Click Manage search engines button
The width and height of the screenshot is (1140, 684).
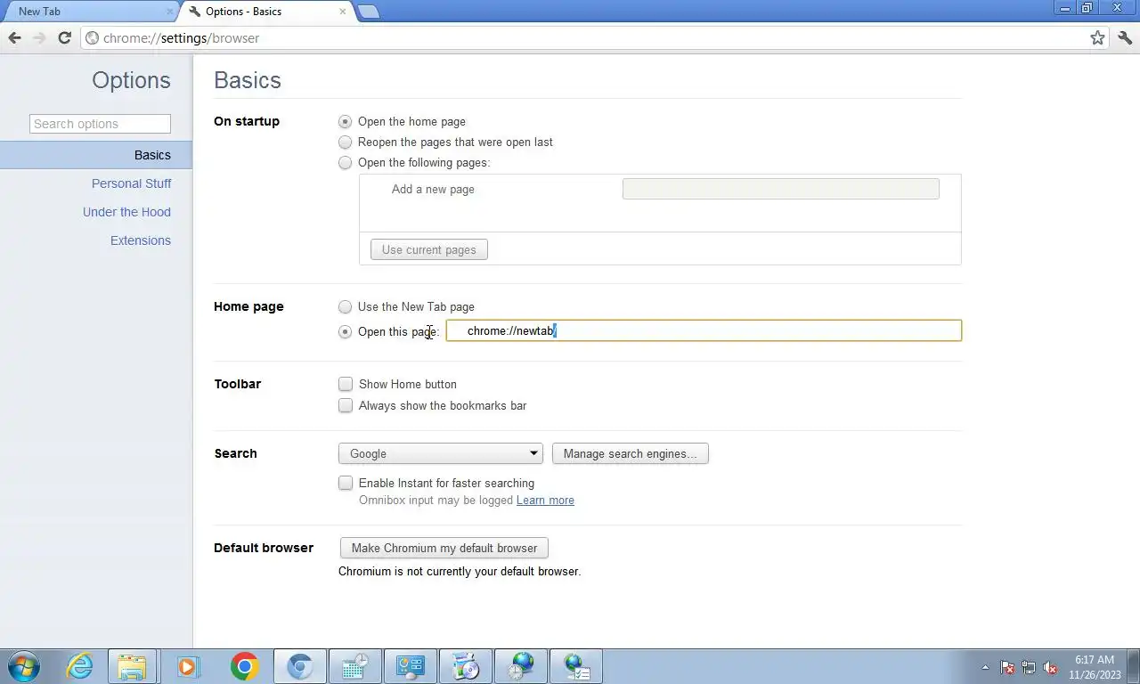631,453
